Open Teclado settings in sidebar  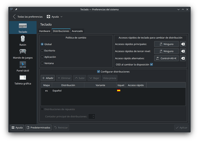pyautogui.click(x=23, y=28)
